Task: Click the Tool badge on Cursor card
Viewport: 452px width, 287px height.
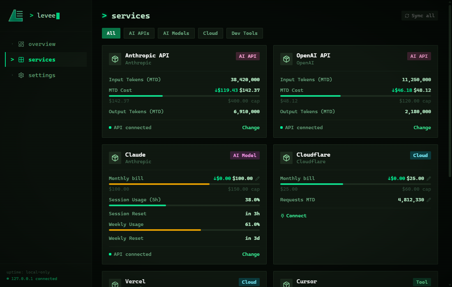Action: 422,282
